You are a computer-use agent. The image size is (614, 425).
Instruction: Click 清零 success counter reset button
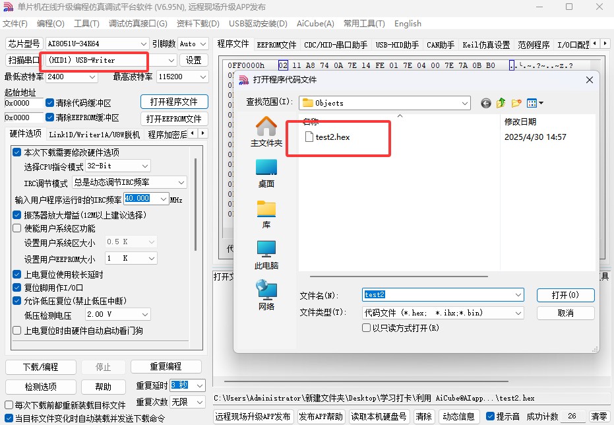pos(599,416)
